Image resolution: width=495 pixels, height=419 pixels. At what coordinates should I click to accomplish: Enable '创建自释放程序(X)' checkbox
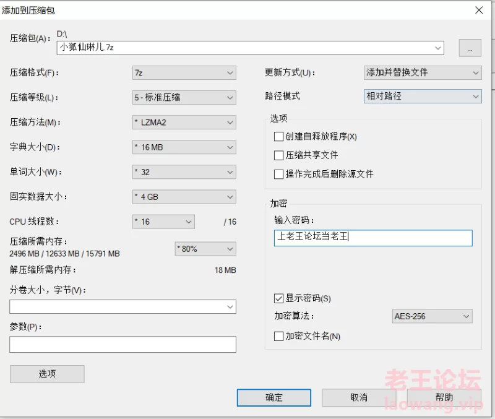(x=278, y=136)
